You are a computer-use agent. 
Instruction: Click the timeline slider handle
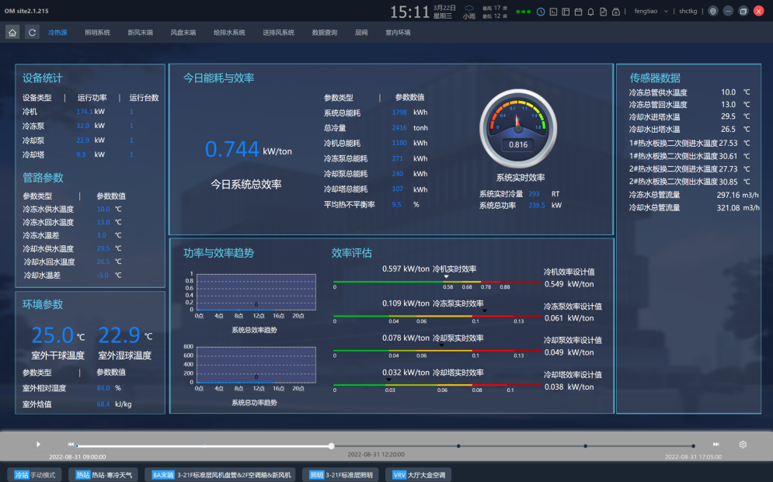(x=332, y=446)
